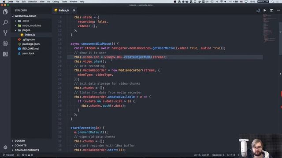The width and height of the screenshot is (282, 158).
Task: Open the Help menu
Action: tap(82, 2)
